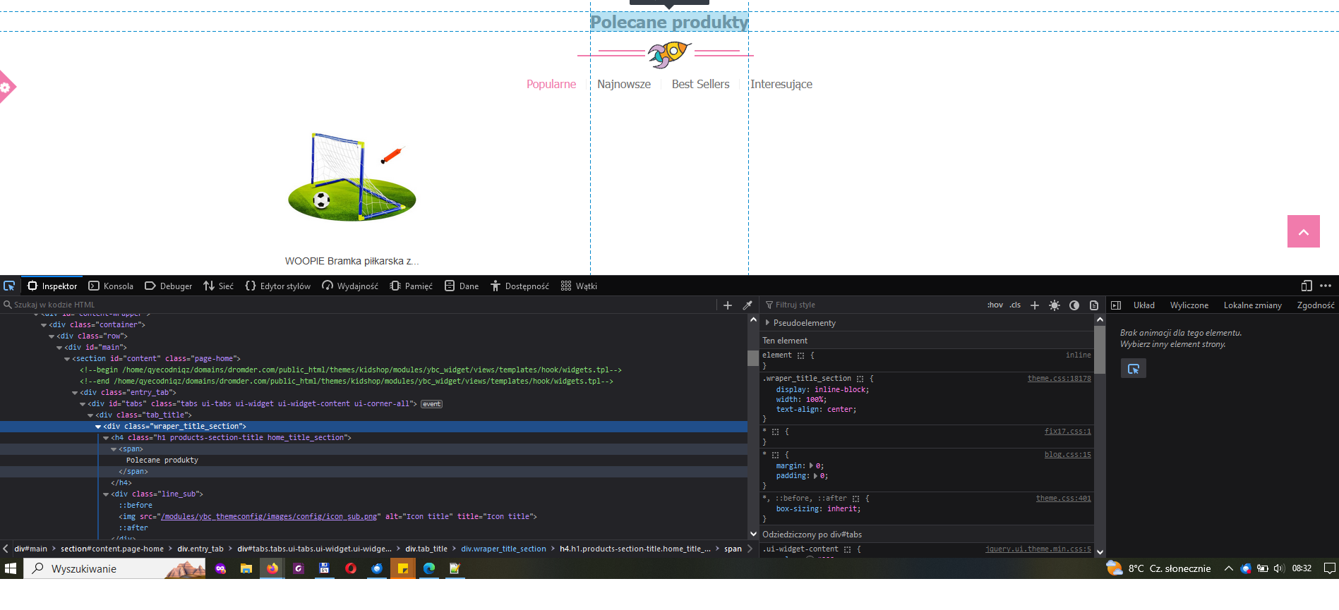
Task: Add new CSS rule with plus icon
Action: (x=1035, y=305)
